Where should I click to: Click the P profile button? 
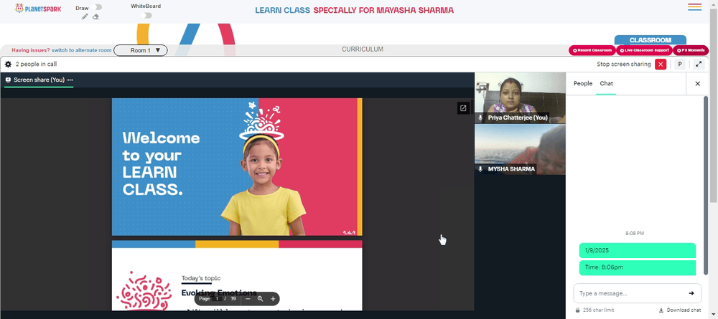(x=680, y=65)
